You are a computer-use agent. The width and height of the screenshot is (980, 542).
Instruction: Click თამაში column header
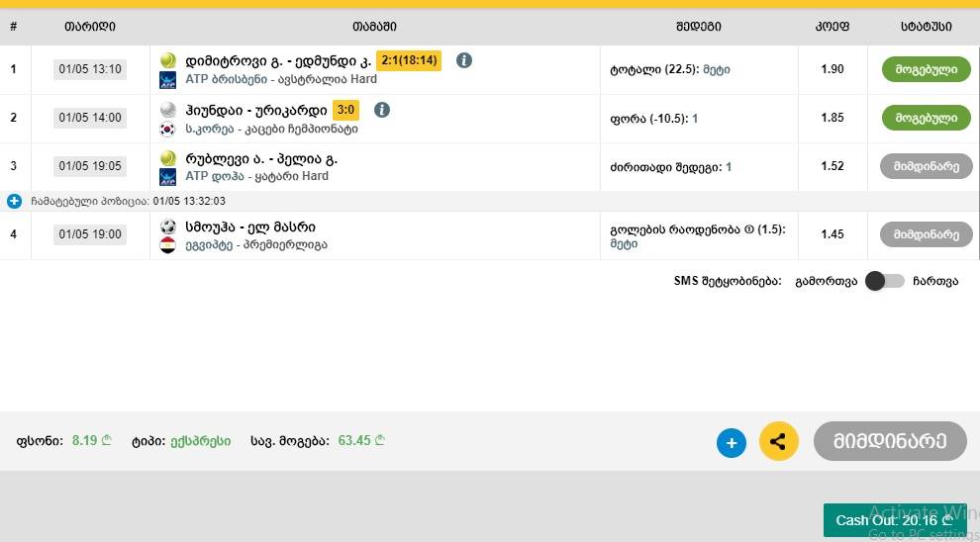[374, 27]
